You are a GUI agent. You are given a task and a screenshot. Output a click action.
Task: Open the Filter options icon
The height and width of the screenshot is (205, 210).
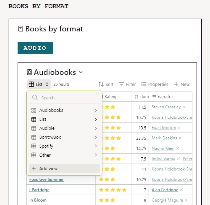click(121, 84)
